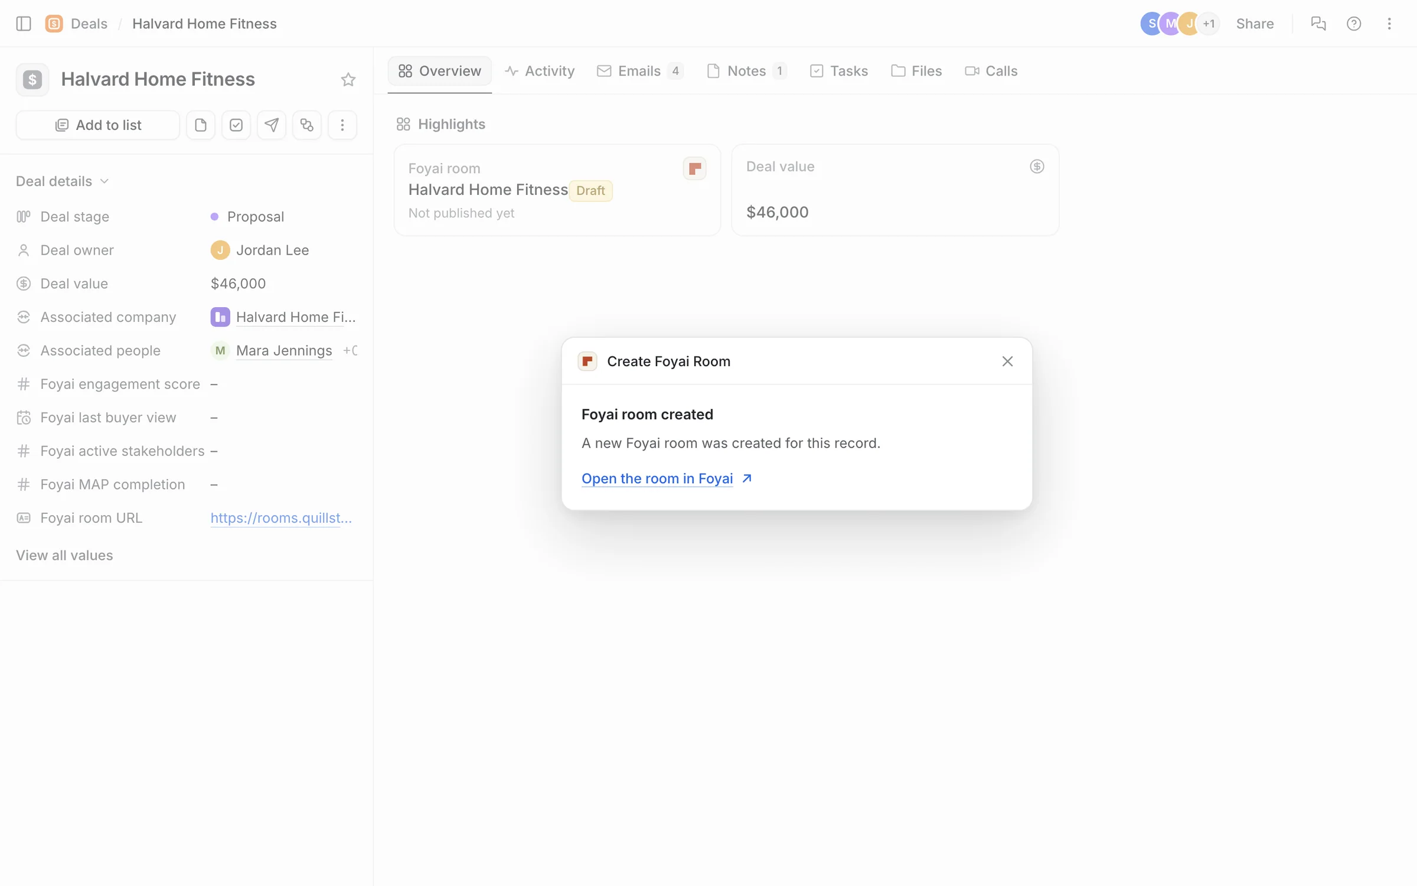Open associated company Halvard Home Fi...

(x=284, y=317)
